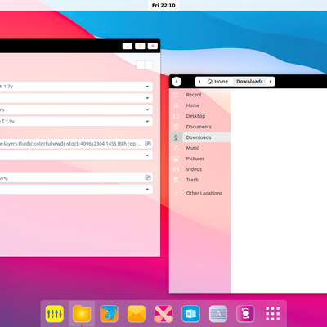
Task: Launch Firefox from the dock
Action: pos(109,314)
